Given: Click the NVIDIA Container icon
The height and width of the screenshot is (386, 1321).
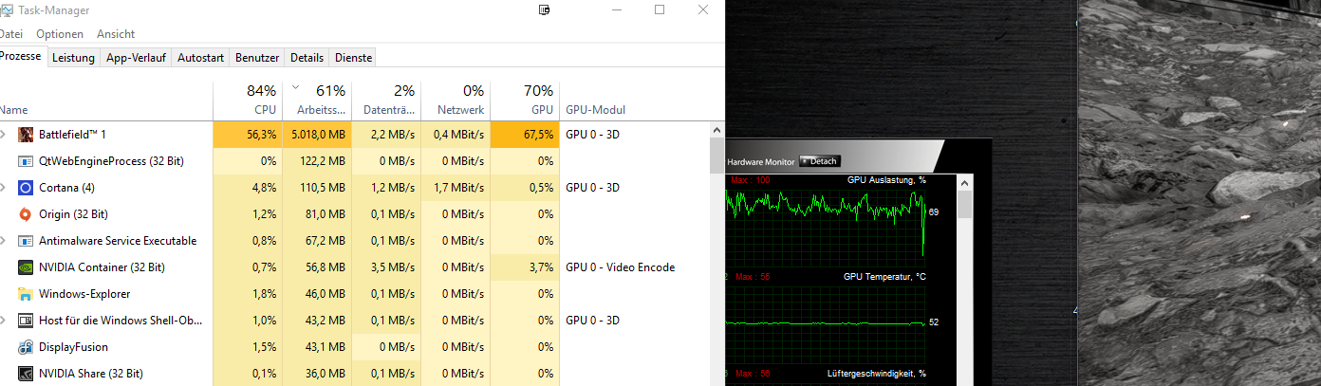Looking at the screenshot, I should [x=26, y=267].
